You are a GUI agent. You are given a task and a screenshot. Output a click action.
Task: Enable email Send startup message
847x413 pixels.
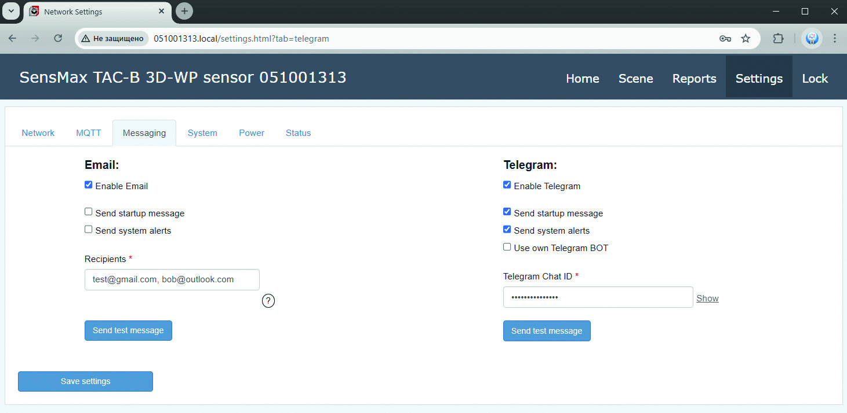pyautogui.click(x=89, y=212)
